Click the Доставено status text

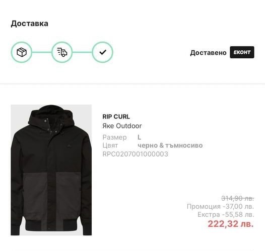[x=208, y=53]
